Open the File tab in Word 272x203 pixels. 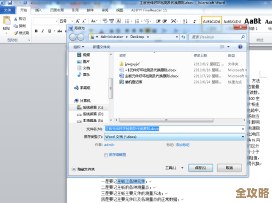[x=7, y=10]
